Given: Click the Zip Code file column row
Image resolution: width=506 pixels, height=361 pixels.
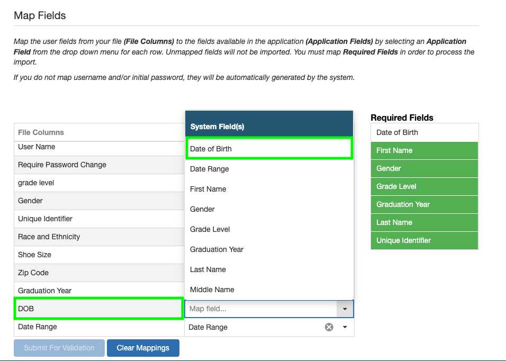Looking at the screenshot, I should (98, 273).
